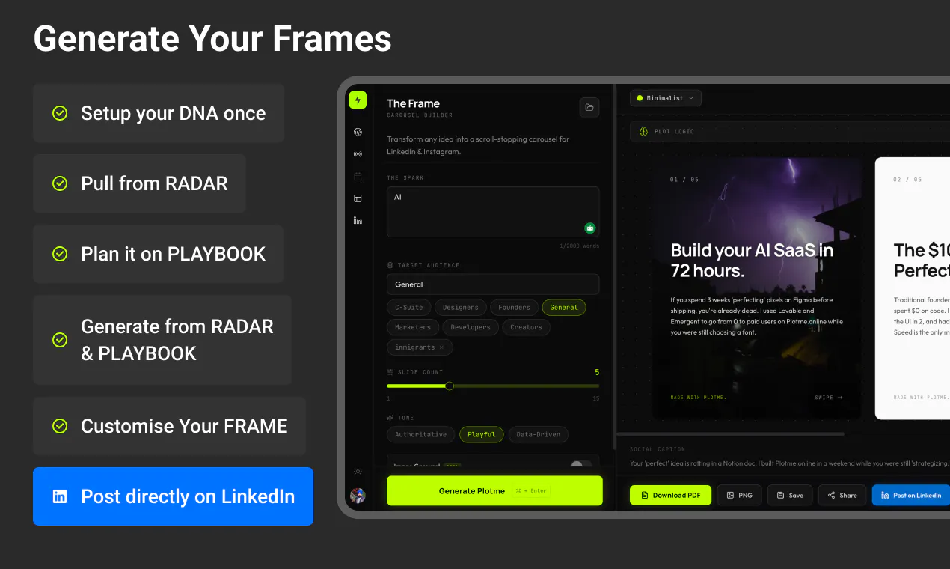Click the green robot assistant icon in Spark box

[x=589, y=228]
